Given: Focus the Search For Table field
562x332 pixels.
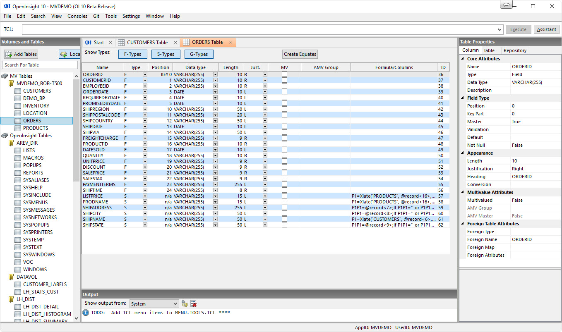Looking at the screenshot, I should point(40,65).
